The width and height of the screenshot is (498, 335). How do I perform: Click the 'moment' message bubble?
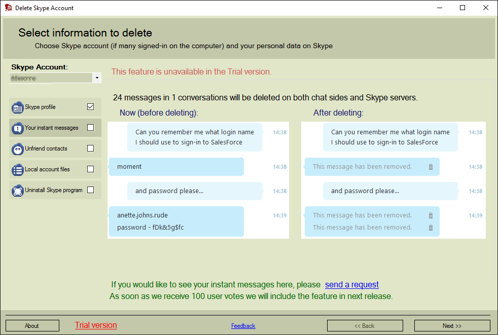176,167
